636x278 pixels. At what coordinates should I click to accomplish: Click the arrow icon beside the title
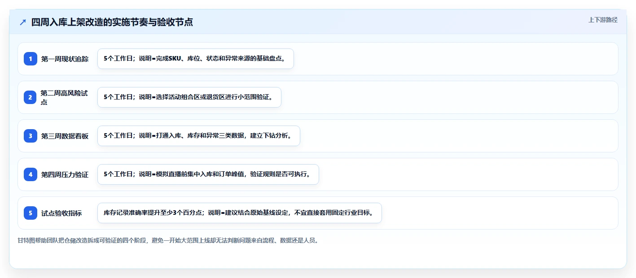(x=23, y=22)
